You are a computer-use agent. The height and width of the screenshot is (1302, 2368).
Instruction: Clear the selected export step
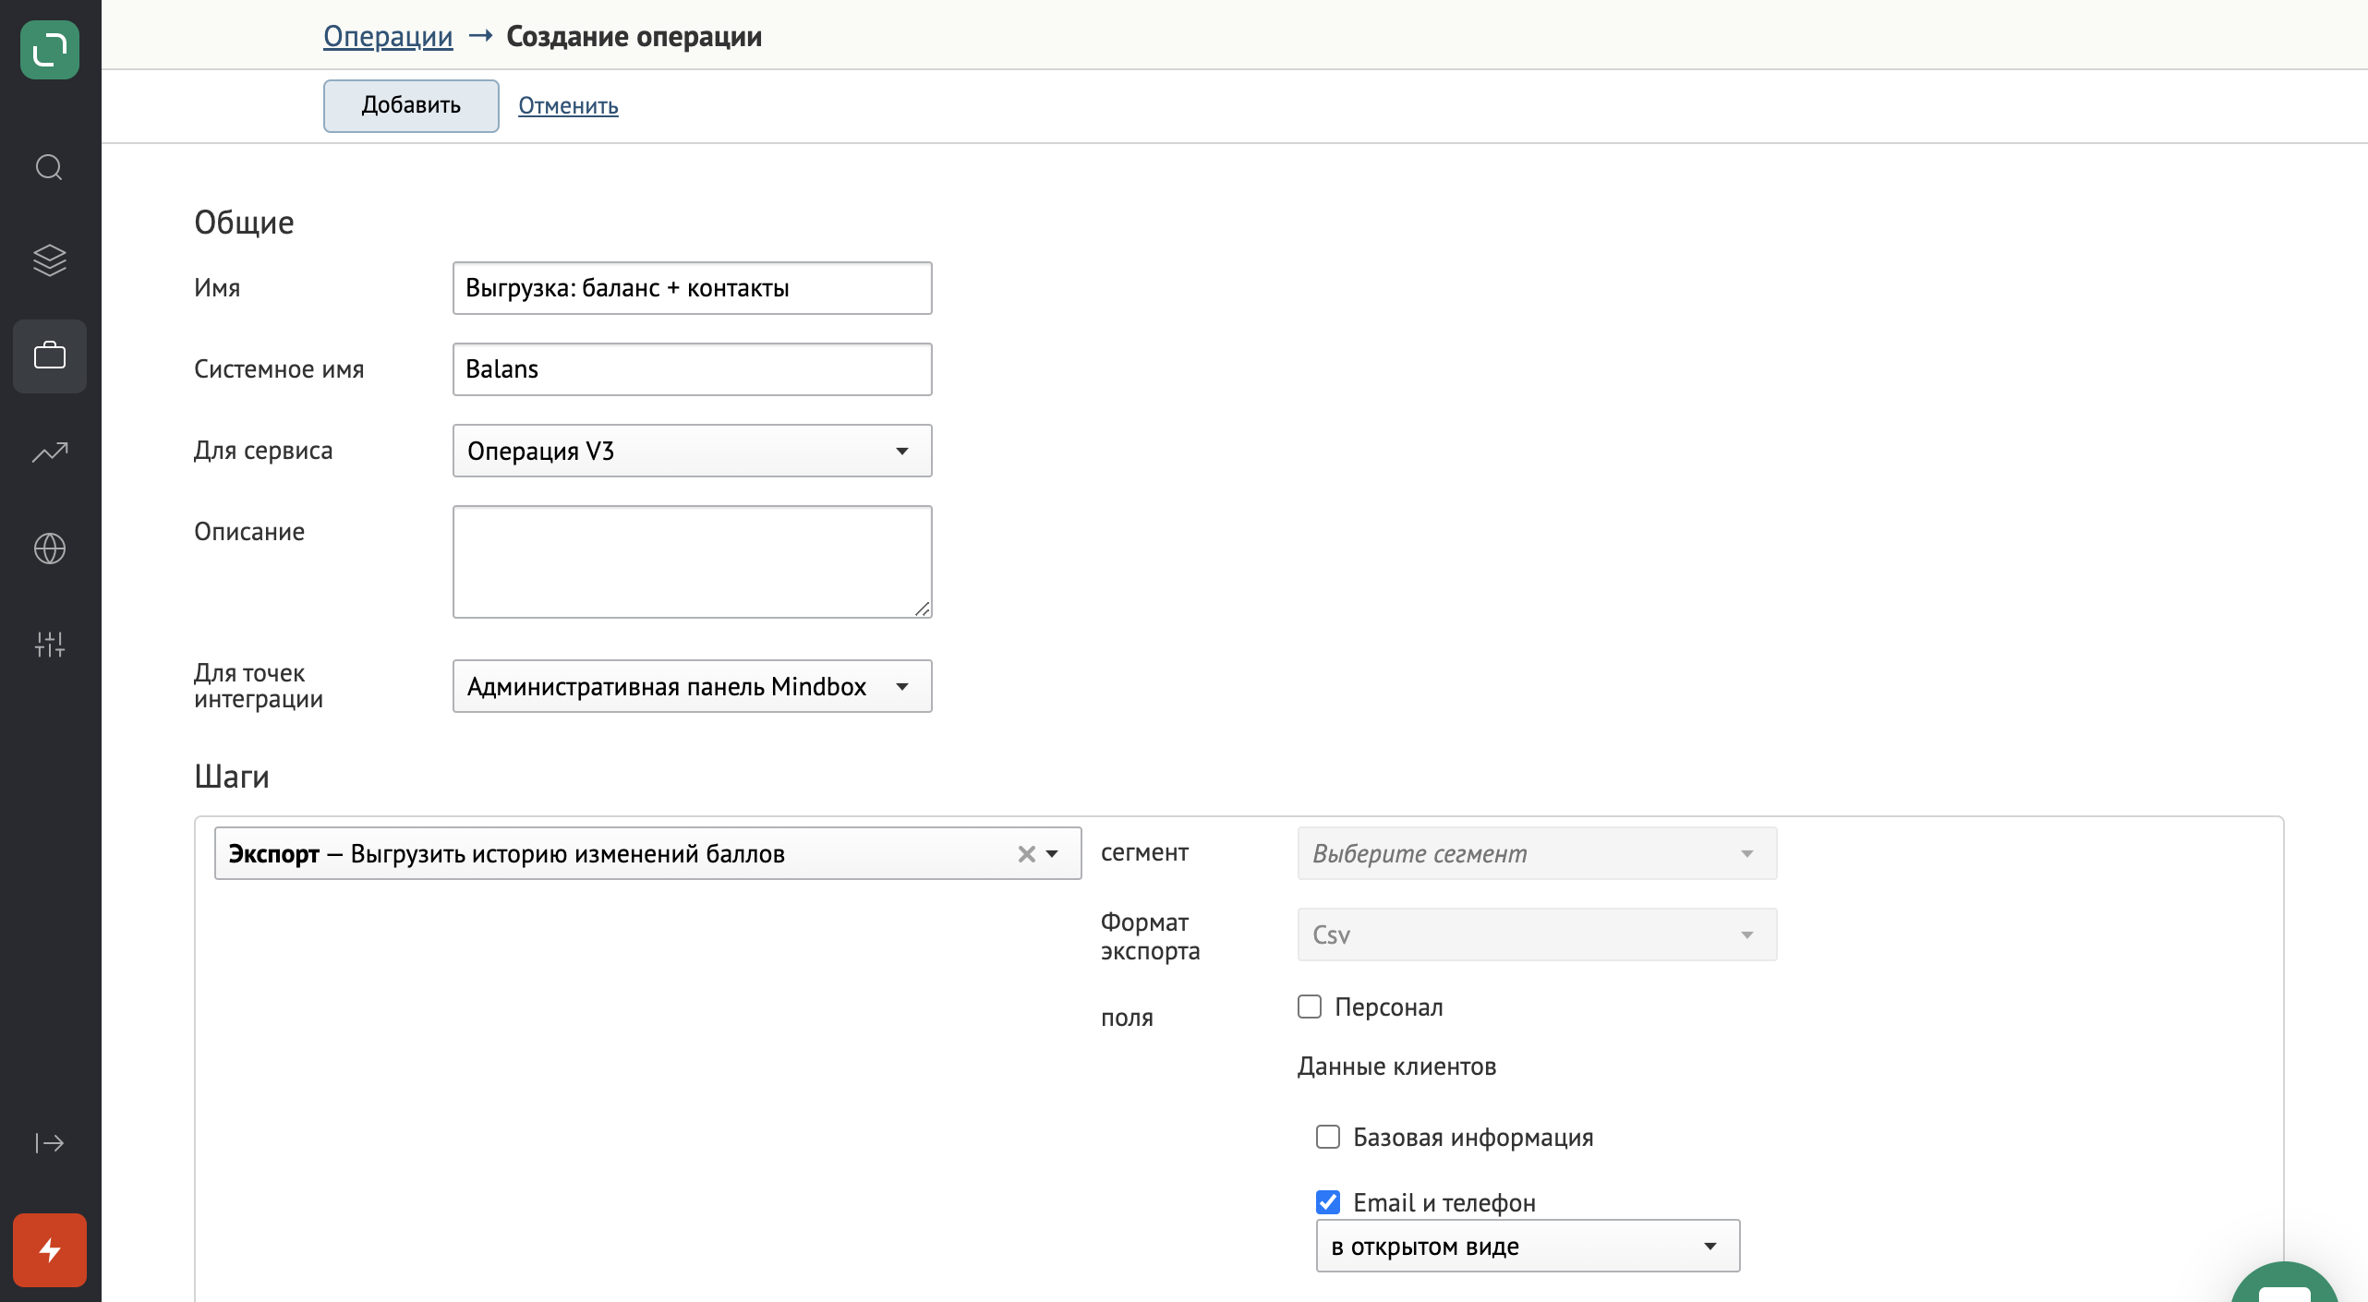(1026, 854)
